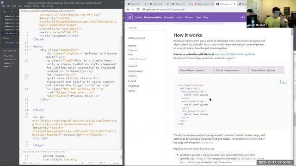
Task: Reload the page with the refresh icon
Action: coord(138,9)
